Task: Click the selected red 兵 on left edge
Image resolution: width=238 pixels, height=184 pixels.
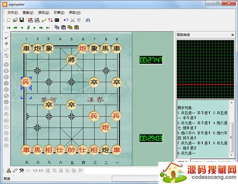Action: click(x=26, y=82)
